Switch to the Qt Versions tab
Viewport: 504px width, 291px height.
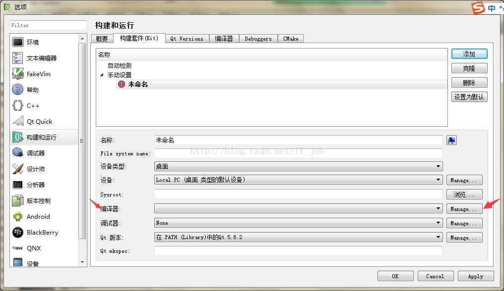pos(187,39)
